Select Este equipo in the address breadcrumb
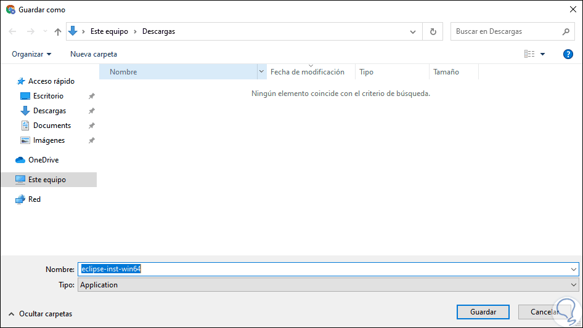This screenshot has height=328, width=583. click(109, 31)
